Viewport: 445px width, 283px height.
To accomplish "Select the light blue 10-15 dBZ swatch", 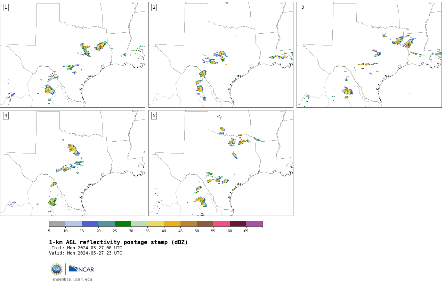I will tap(74, 224).
